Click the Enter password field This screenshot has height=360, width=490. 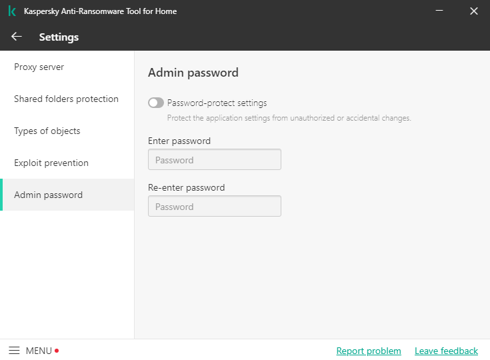(214, 160)
